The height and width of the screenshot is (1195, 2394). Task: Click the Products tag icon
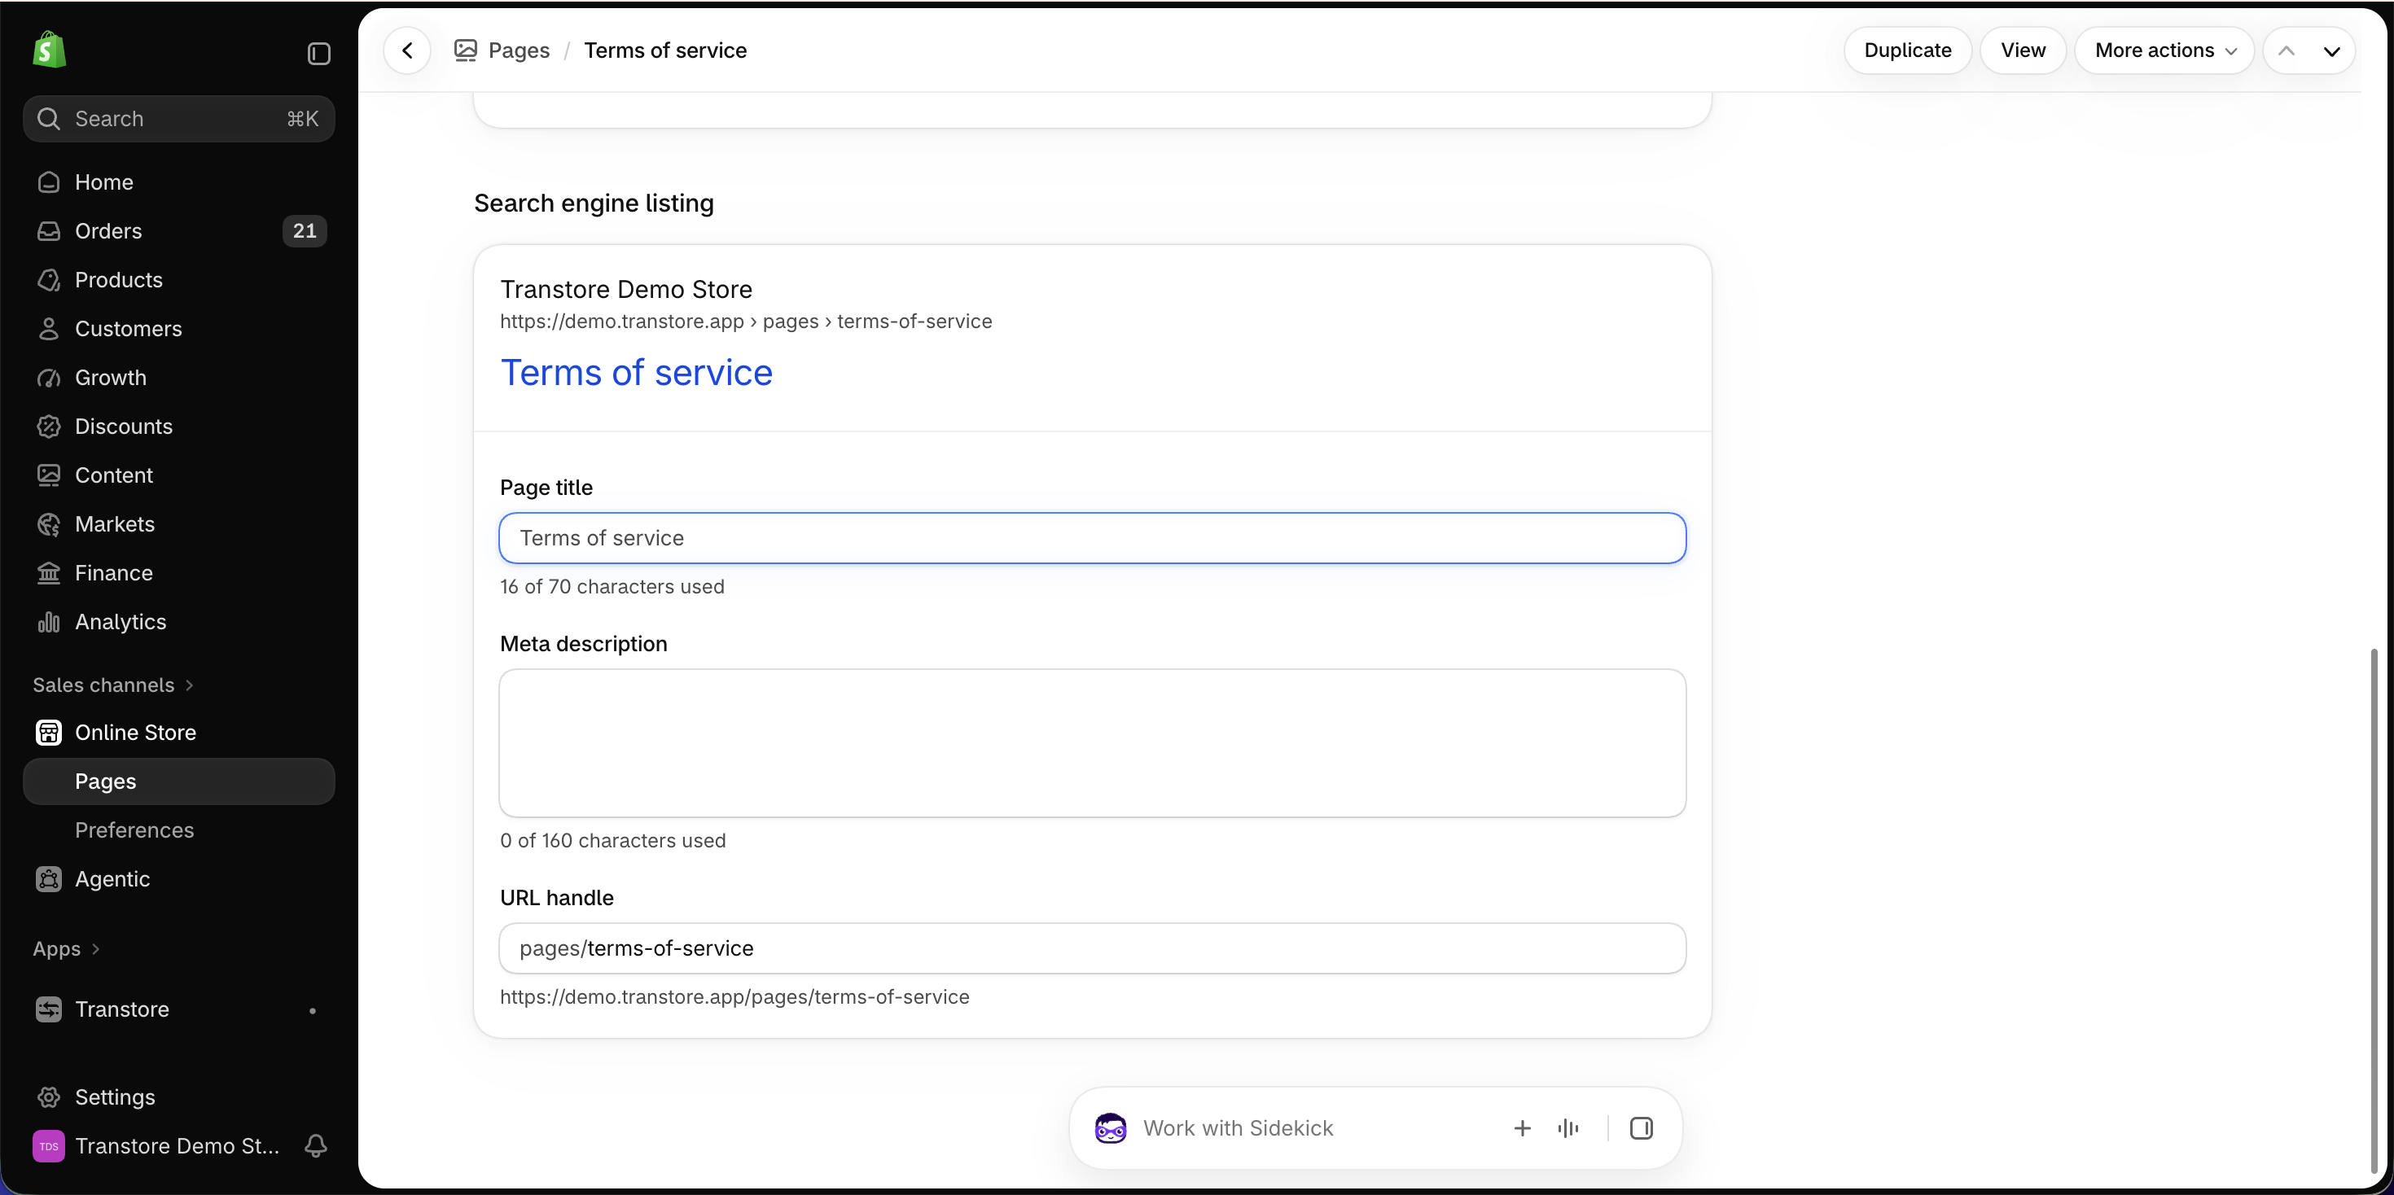coord(48,280)
